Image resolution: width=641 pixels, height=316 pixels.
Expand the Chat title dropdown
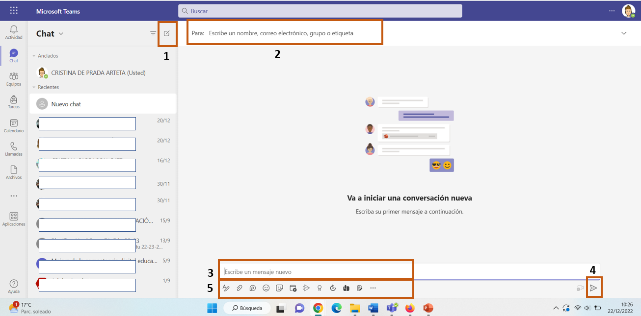(61, 34)
